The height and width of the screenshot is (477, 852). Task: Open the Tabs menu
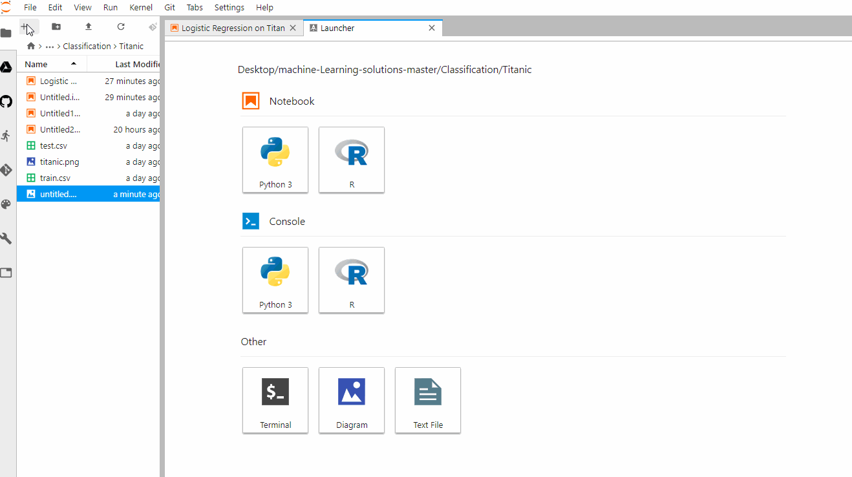195,8
